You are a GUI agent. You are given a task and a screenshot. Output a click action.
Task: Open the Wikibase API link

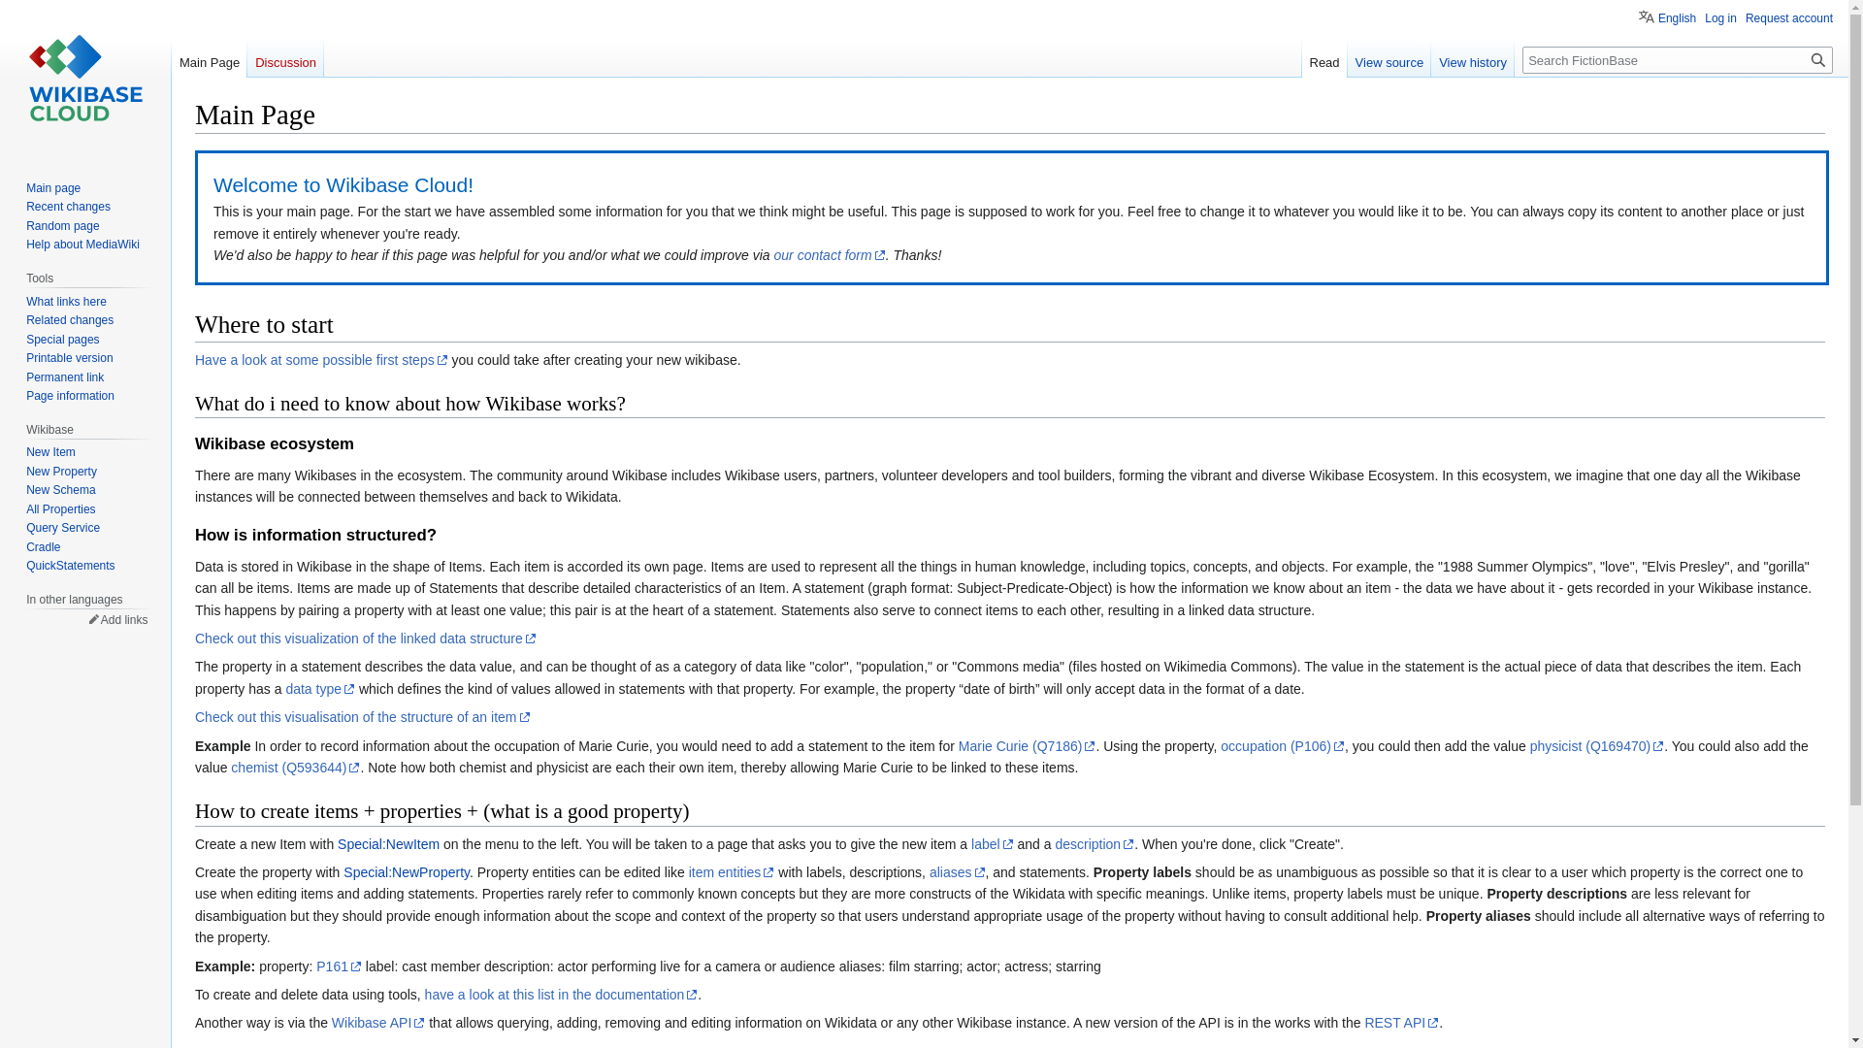coord(378,1023)
